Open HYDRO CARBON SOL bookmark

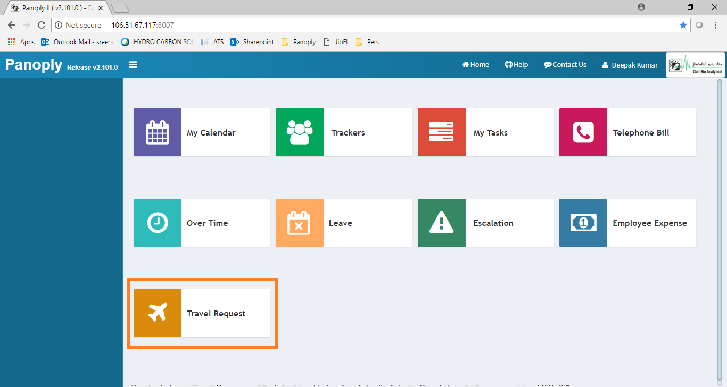coord(157,42)
